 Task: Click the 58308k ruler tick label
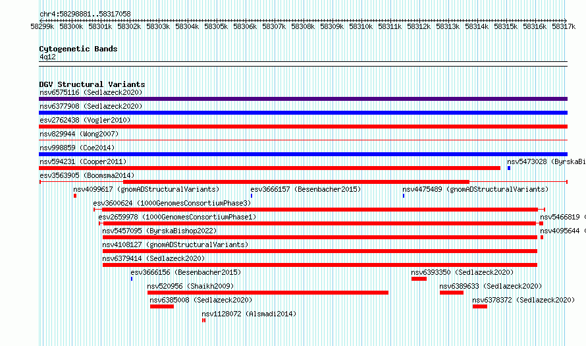pyautogui.click(x=303, y=26)
